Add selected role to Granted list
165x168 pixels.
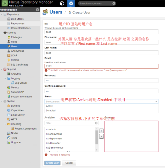[101, 131]
